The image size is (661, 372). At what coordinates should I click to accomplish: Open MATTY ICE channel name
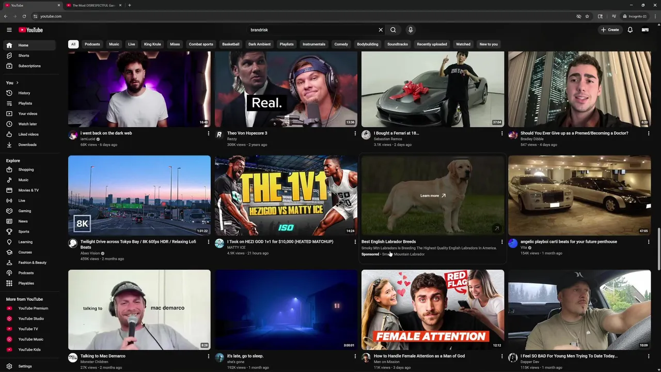click(237, 247)
